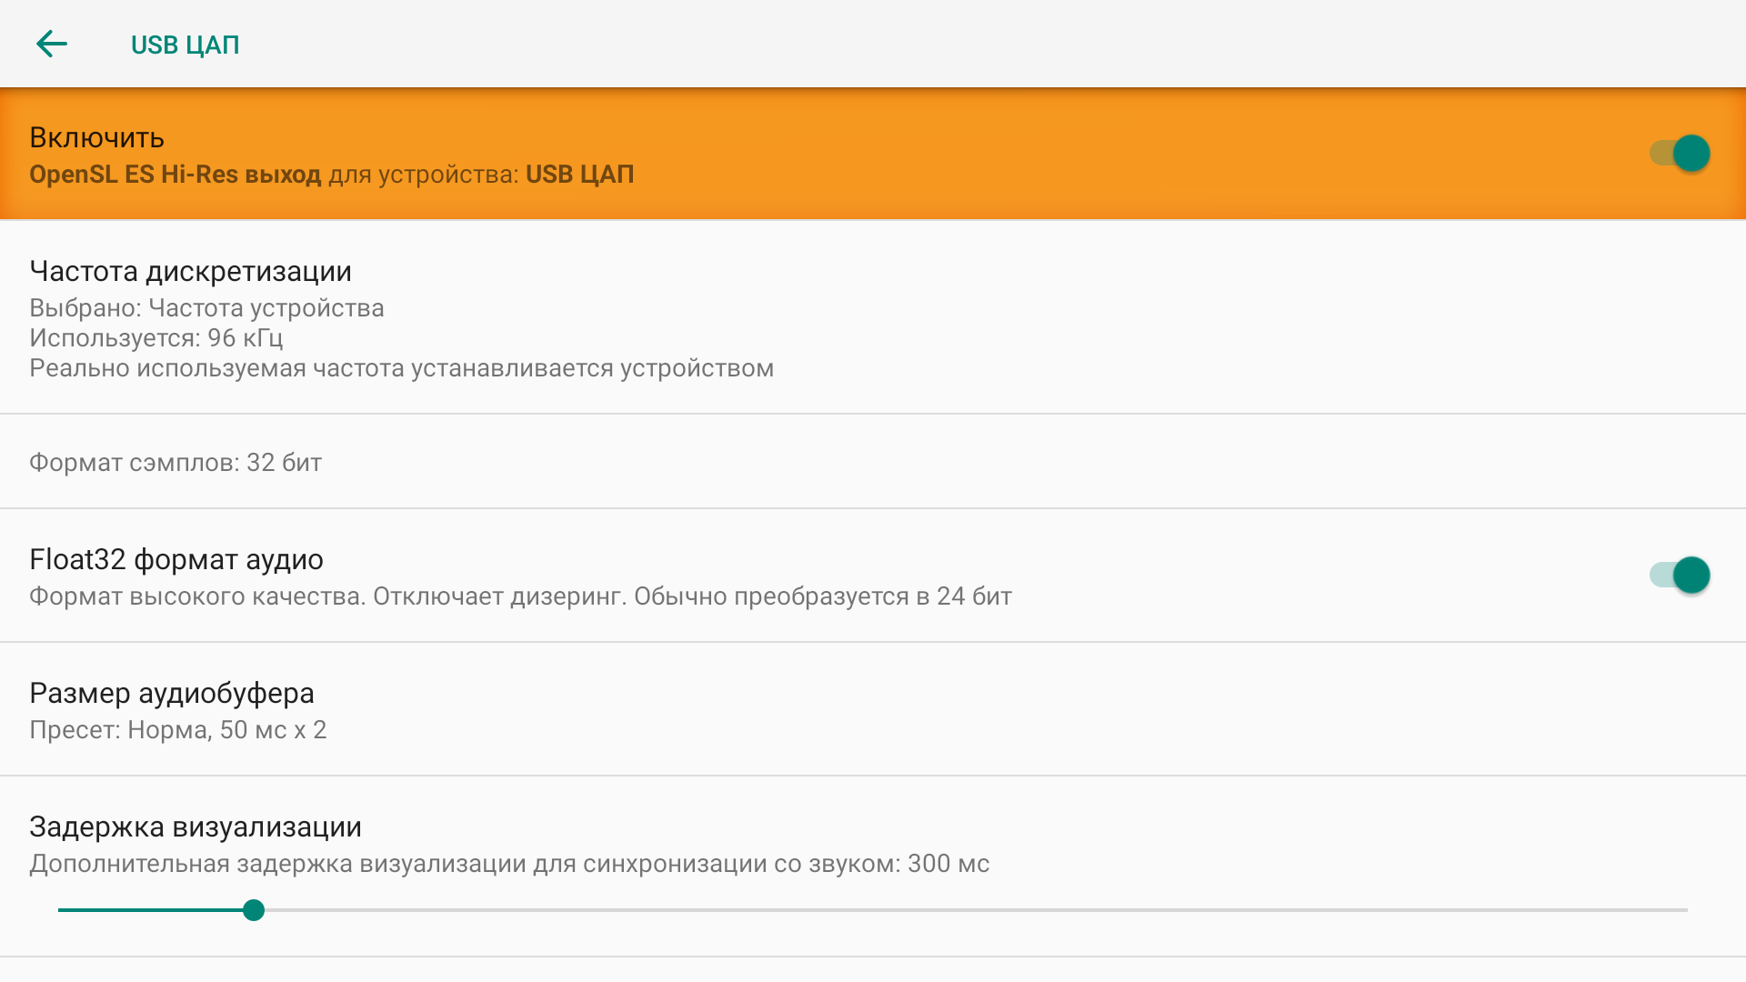Click the Реально используемая частота note
Screen dimensions: 1746x982
tap(401, 368)
